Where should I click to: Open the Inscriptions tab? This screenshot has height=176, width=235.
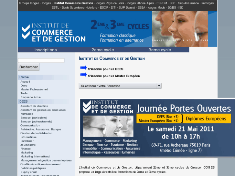46,50
